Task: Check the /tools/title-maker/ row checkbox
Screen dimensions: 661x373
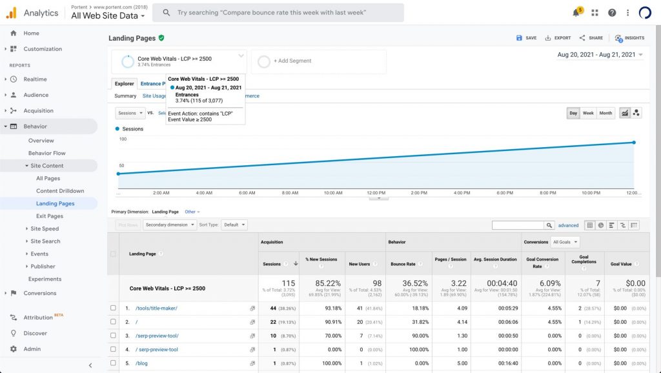Action: click(x=113, y=308)
